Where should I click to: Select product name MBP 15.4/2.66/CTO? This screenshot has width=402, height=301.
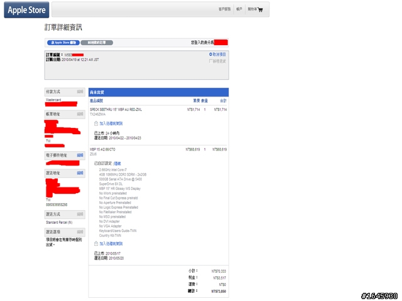pos(102,149)
